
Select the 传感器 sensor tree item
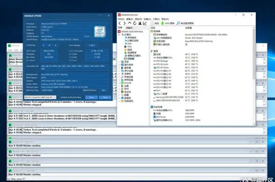(x=129, y=58)
